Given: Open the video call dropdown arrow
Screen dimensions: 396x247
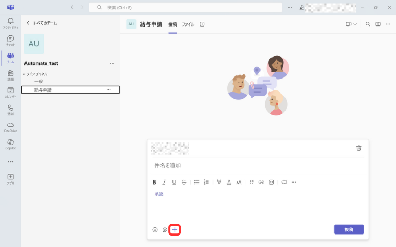Looking at the screenshot, I should click(x=355, y=24).
